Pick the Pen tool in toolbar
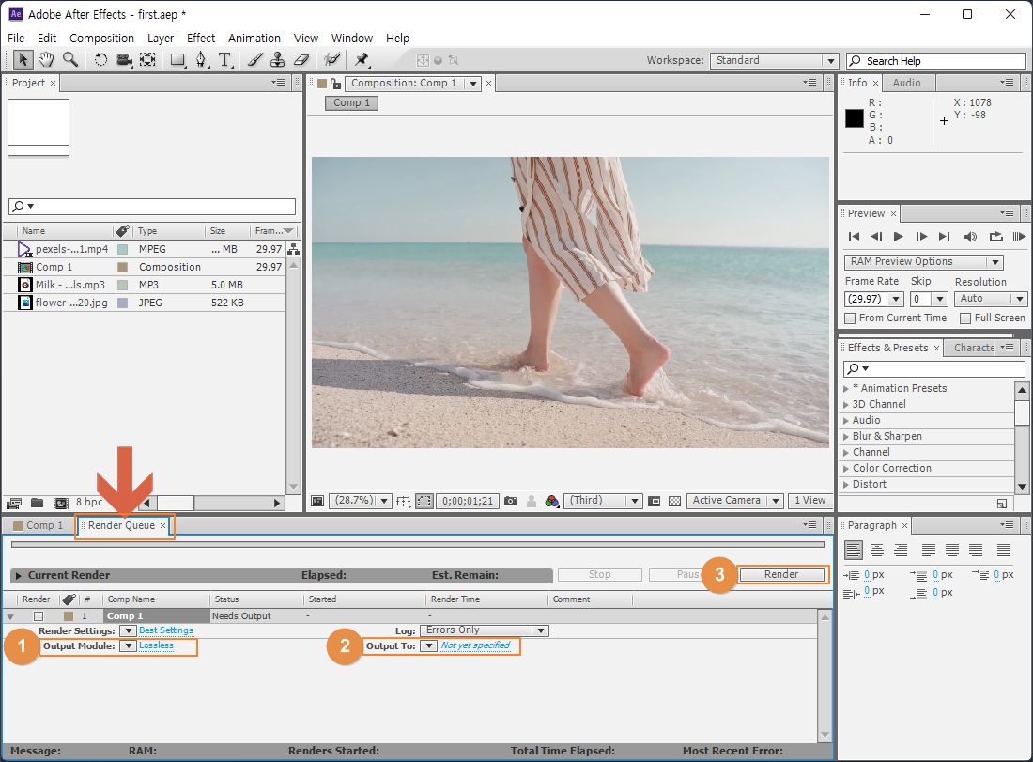 (x=201, y=60)
